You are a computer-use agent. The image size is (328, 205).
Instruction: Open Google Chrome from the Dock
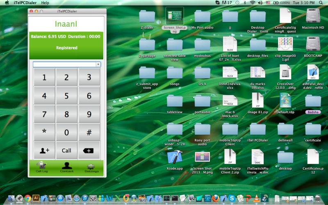(27, 198)
